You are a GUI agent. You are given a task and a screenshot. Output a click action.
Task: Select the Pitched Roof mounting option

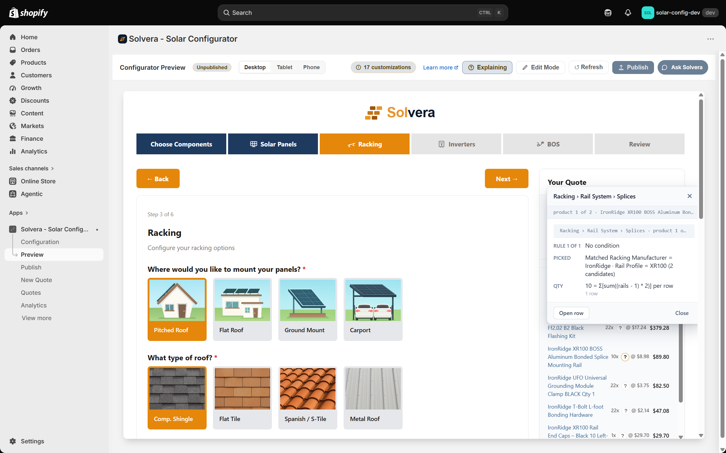177,309
